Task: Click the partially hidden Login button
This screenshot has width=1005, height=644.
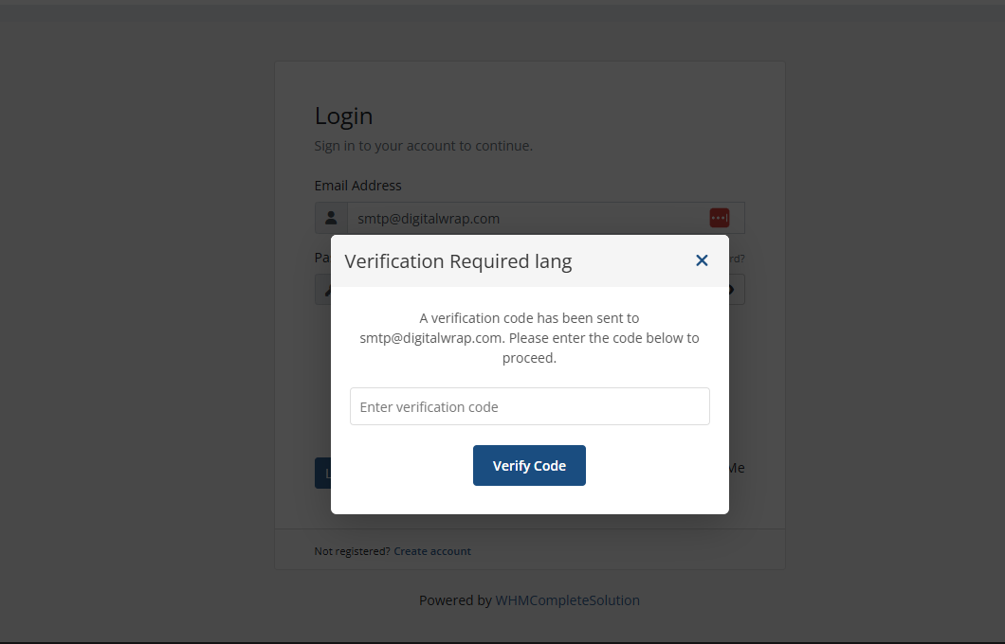Action: [322, 474]
